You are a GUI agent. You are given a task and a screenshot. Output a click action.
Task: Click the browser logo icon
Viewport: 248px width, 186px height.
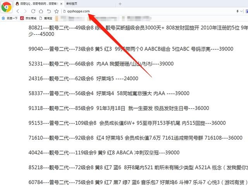(7, 7)
